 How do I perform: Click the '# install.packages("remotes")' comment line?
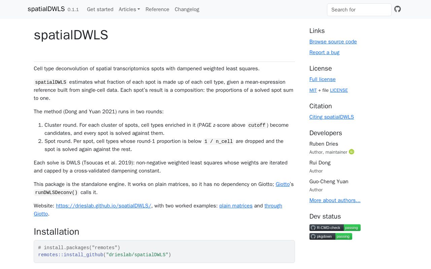click(79, 248)
